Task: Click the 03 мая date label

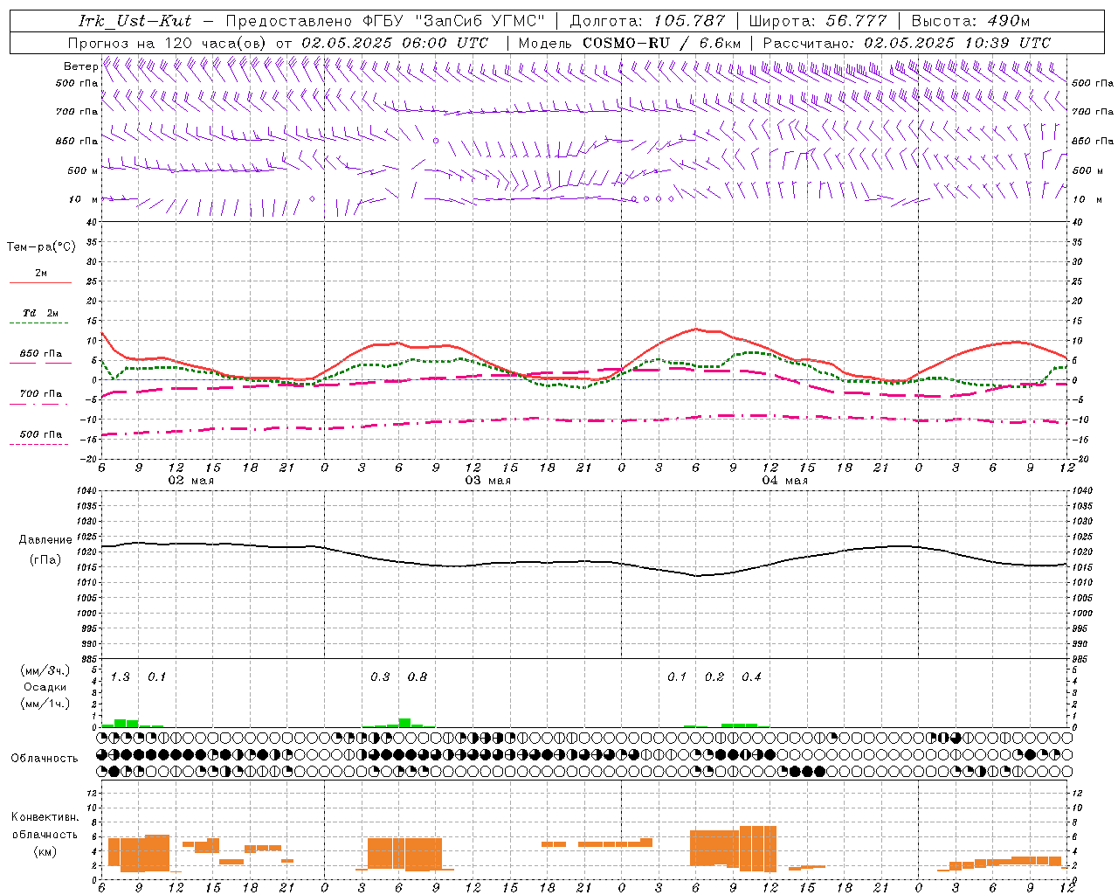Action: pyautogui.click(x=488, y=481)
